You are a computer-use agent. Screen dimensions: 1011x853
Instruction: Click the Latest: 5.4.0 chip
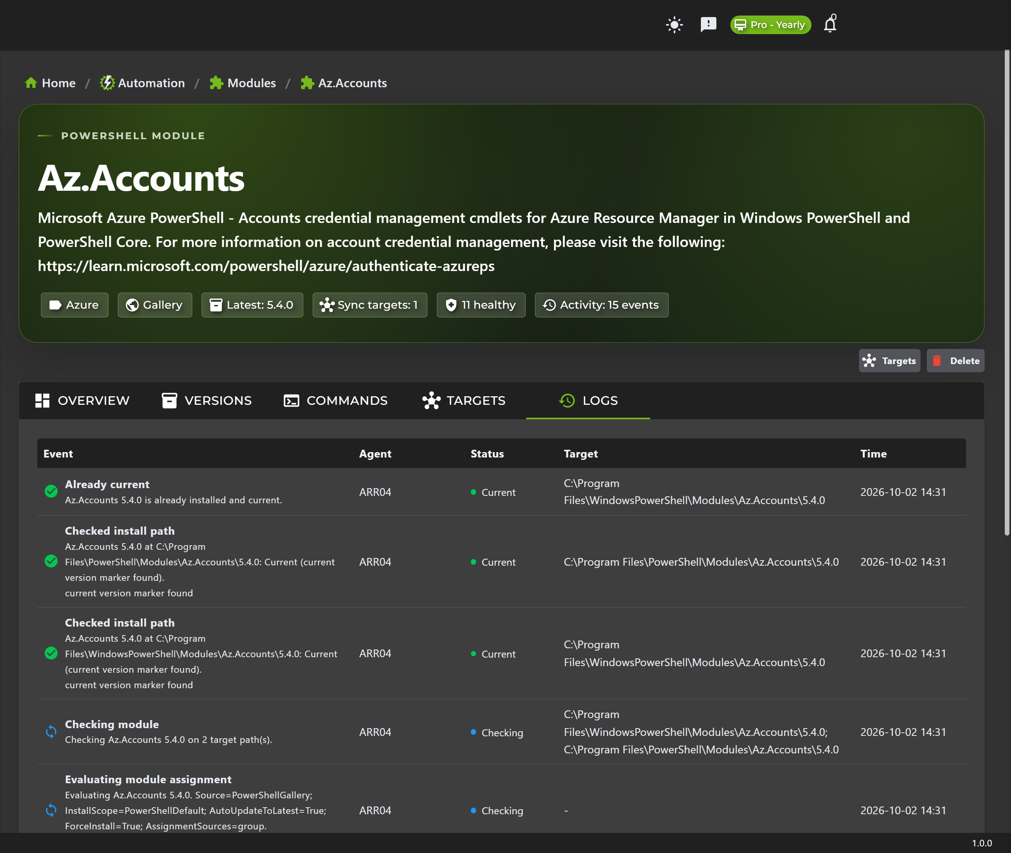(x=252, y=305)
